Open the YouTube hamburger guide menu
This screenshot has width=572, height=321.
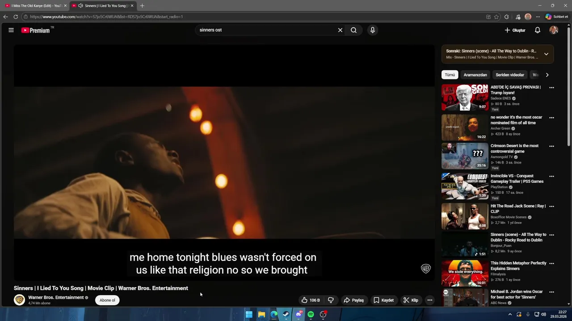click(11, 30)
